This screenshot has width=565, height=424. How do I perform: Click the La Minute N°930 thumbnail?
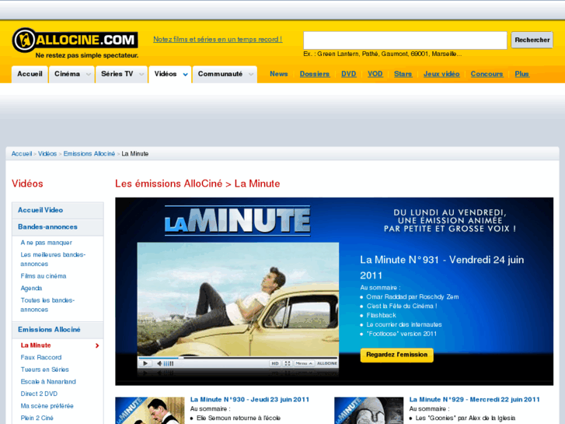coord(150,411)
